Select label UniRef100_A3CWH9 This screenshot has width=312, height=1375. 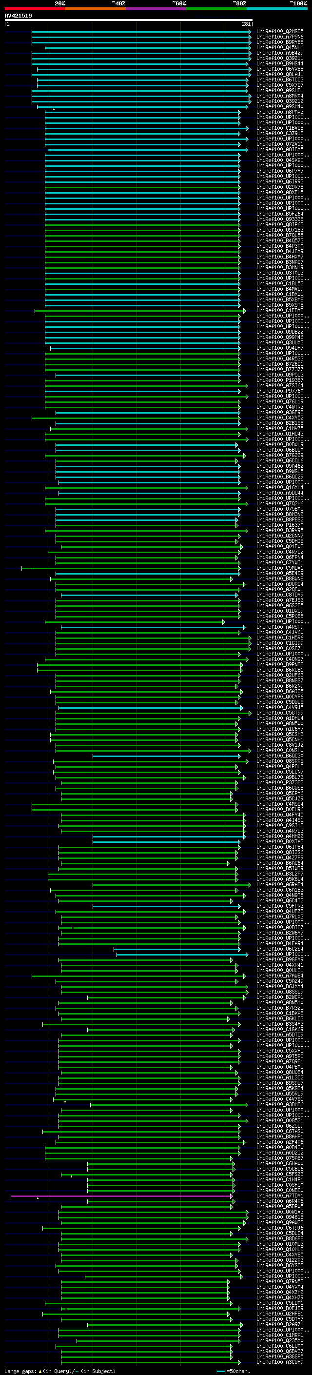coord(280,1362)
